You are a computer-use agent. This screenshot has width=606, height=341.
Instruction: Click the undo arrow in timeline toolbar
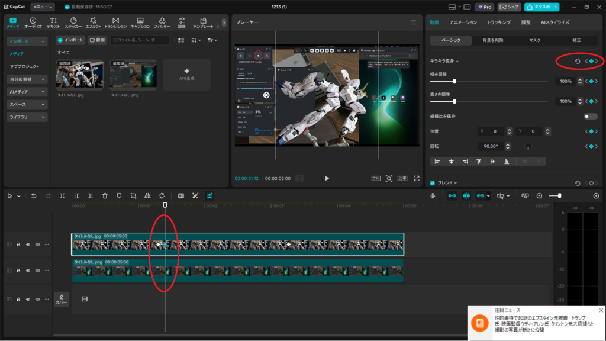[x=34, y=195]
